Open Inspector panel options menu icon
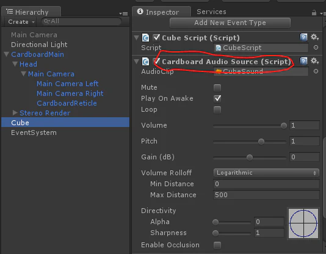The width and height of the screenshot is (326, 254). click(323, 13)
